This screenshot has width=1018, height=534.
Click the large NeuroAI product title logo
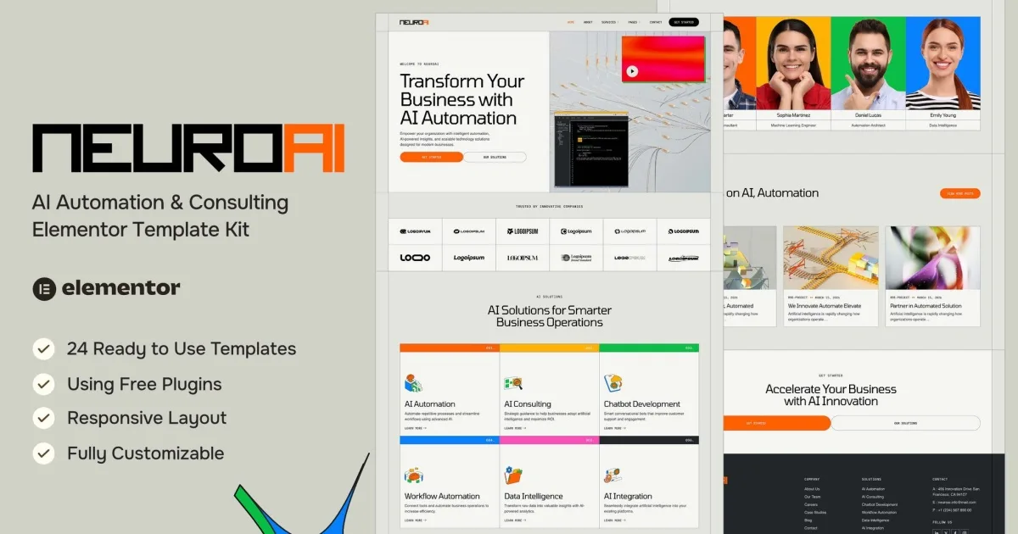pos(188,149)
